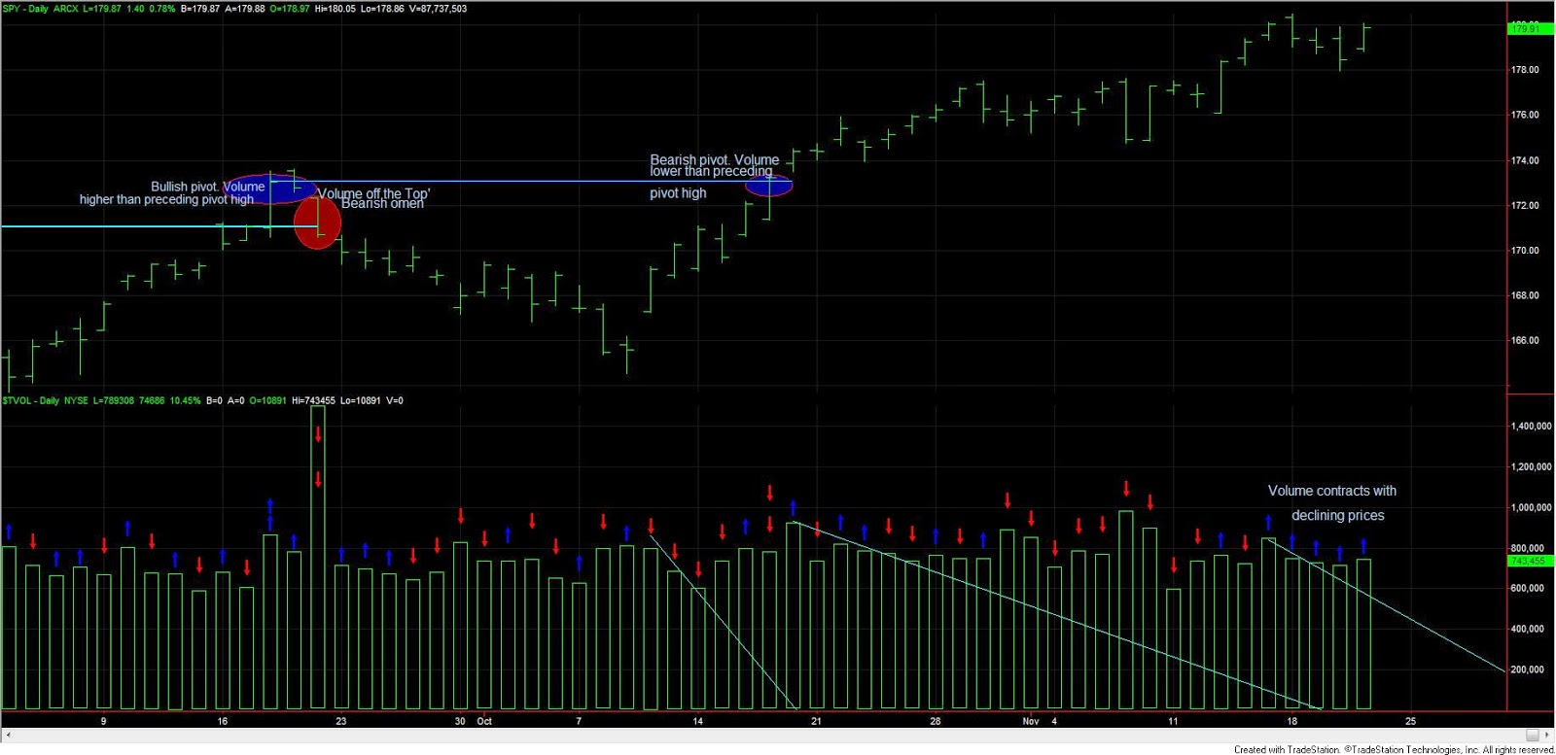Screen dimensions: 1556x755
Task: Click the L=179.87 last price value
Action: coord(103,9)
